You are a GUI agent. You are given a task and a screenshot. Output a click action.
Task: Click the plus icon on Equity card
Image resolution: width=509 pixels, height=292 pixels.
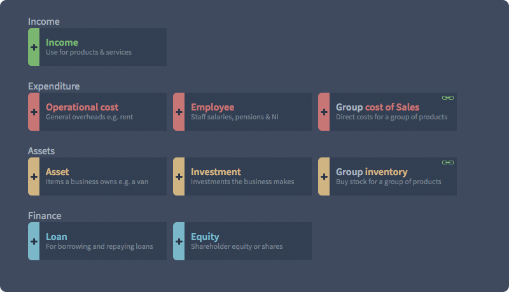179,241
